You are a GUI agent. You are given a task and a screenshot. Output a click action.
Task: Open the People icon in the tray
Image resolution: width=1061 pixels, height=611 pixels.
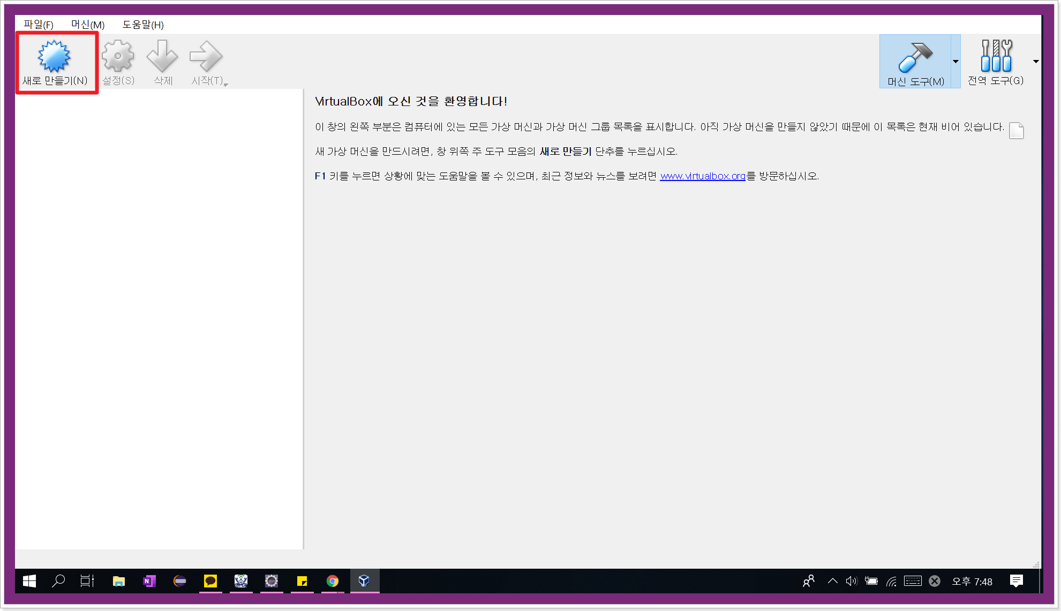click(809, 581)
